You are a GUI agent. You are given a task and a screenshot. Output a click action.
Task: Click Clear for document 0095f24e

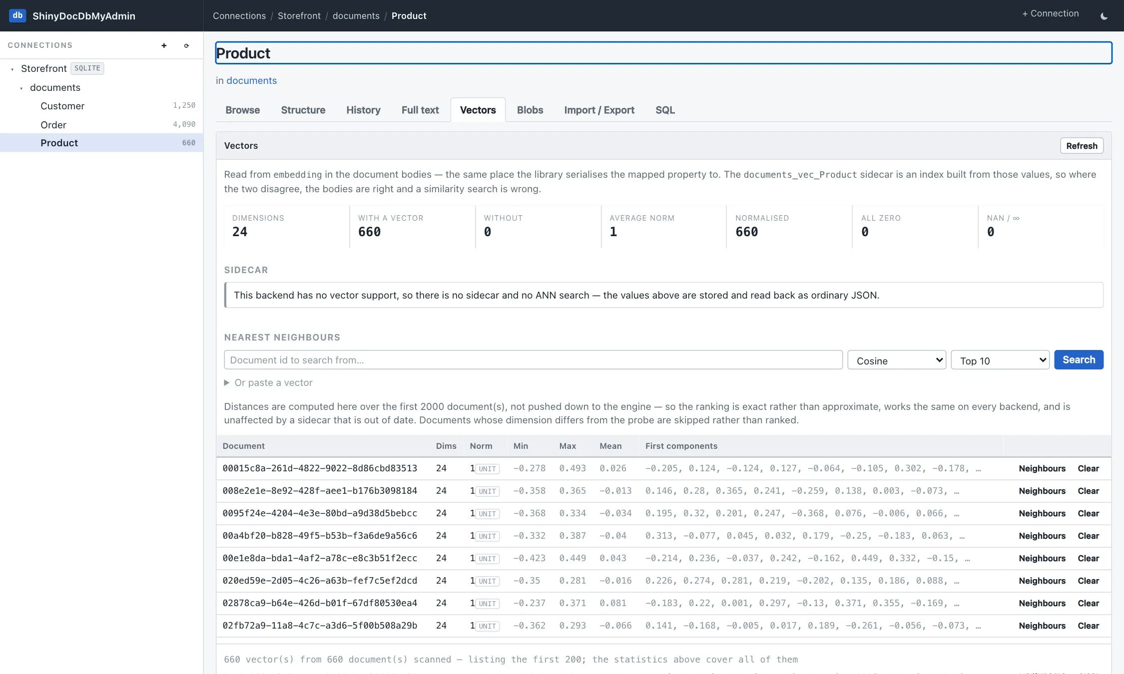click(x=1088, y=513)
